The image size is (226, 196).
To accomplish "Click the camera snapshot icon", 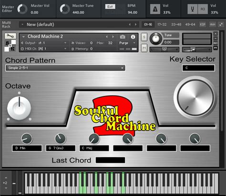I will click(123, 37).
